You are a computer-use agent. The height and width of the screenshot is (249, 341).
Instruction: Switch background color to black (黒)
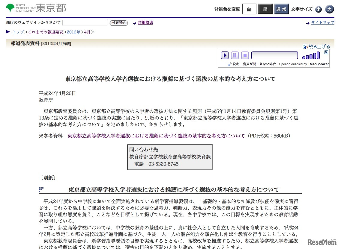coord(265,9)
